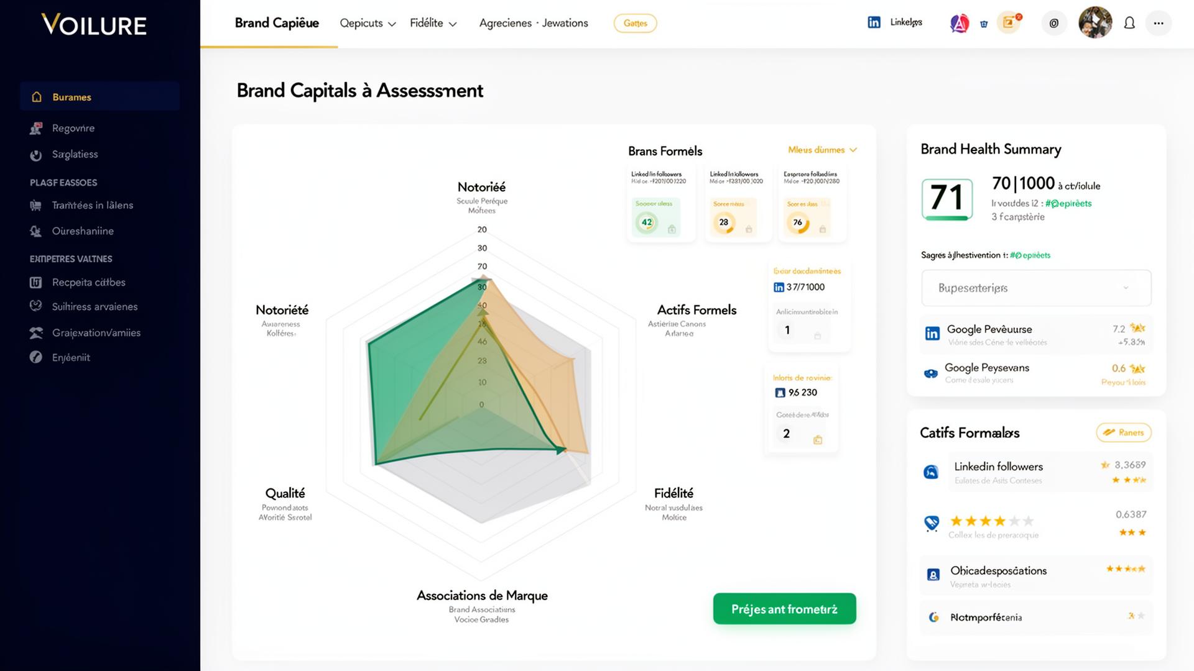Open the three-dots more options menu
The height and width of the screenshot is (671, 1194).
click(x=1158, y=23)
